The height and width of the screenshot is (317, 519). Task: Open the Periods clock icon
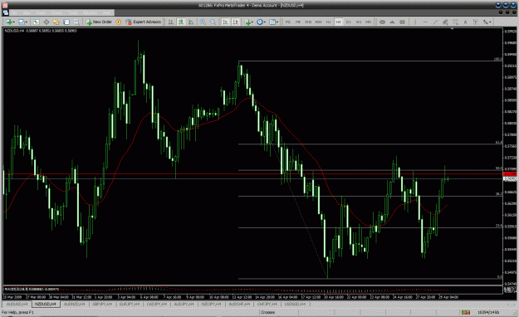pos(260,22)
